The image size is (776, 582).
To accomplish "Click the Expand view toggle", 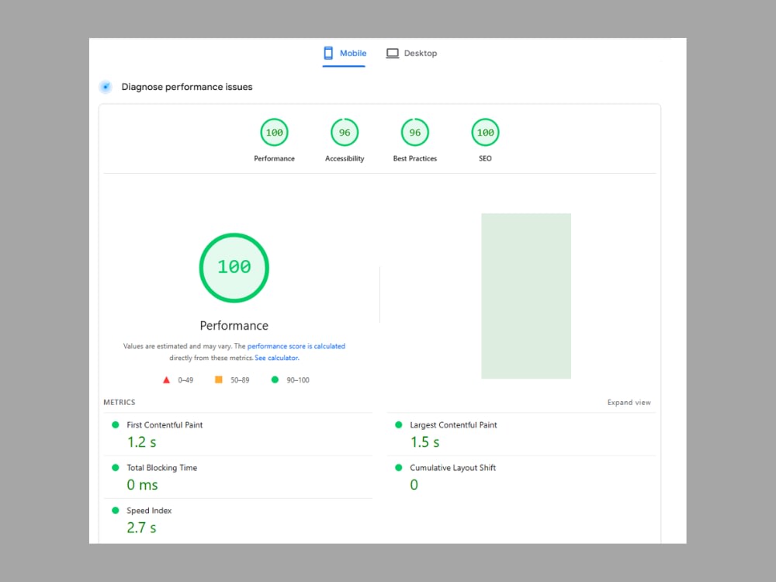I will (x=629, y=402).
